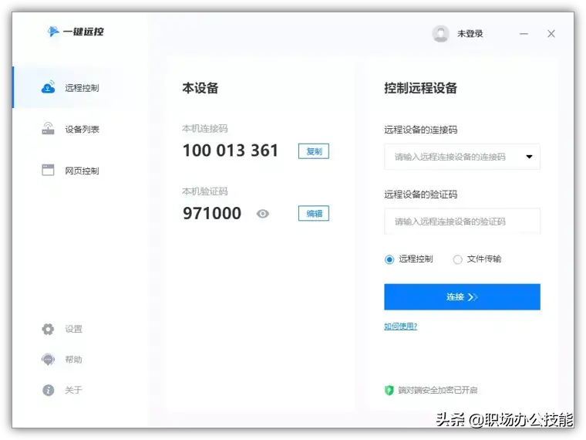Screen dimensions: 586x440
Task: Focus the remote connection code input field
Action: coord(462,157)
